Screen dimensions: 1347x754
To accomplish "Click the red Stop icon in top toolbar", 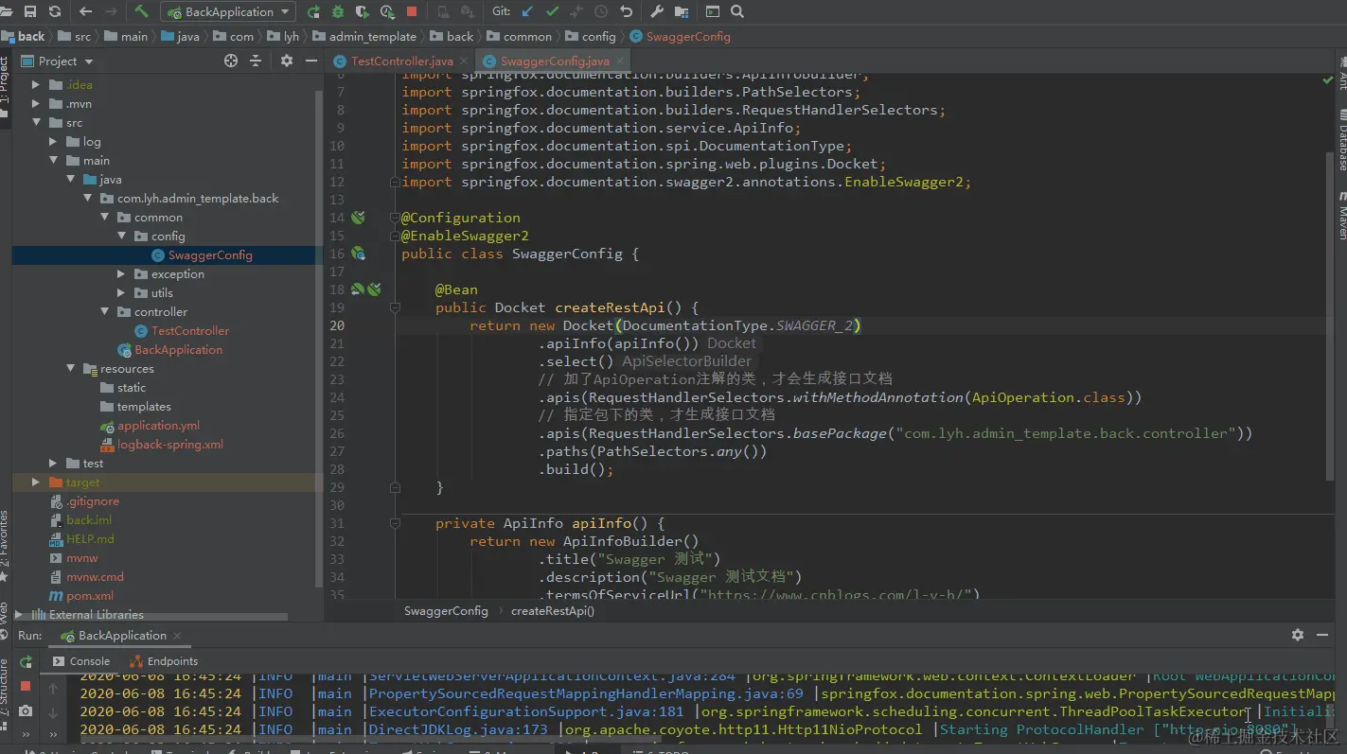I will [x=412, y=11].
